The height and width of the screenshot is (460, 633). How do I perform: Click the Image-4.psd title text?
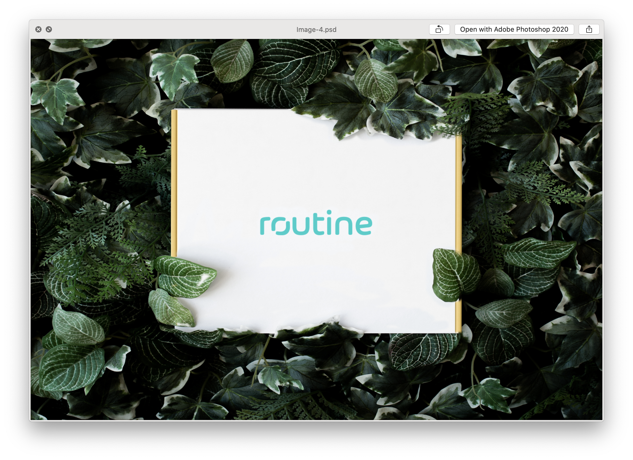click(316, 30)
